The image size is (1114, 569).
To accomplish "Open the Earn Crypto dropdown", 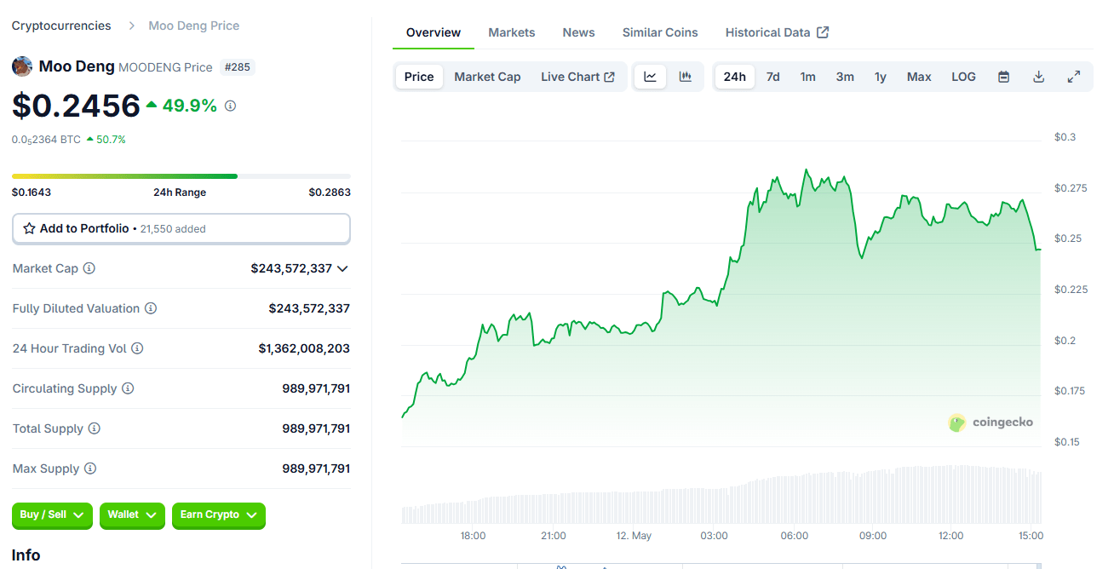I will click(218, 514).
